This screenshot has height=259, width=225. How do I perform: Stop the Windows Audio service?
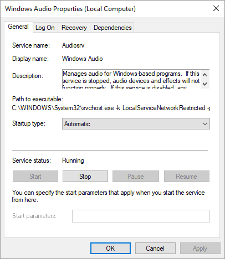pos(85,177)
